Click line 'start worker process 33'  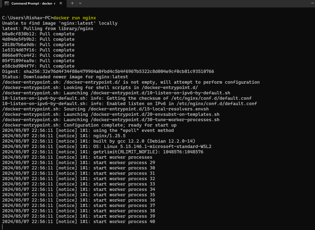[x=78, y=184]
